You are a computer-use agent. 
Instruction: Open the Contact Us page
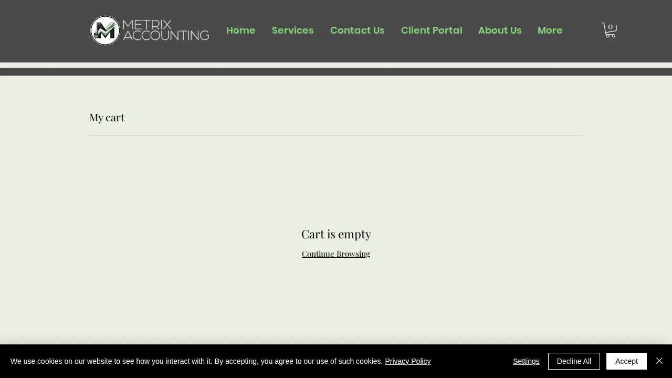(x=357, y=30)
